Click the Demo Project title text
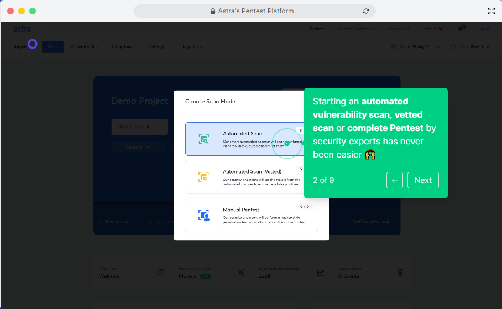This screenshot has height=309, width=502. 140,101
